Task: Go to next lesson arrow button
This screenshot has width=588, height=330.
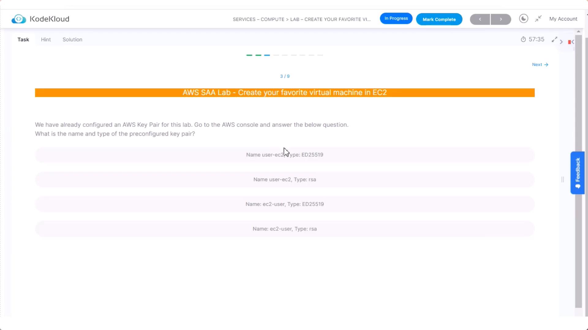Action: pos(501,19)
